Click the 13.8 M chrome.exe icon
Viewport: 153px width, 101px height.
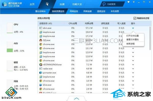[41, 44]
